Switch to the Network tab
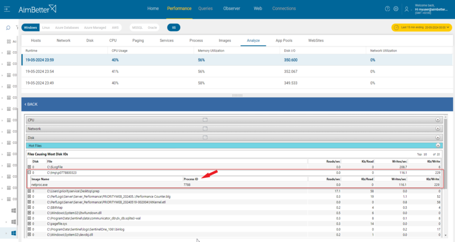Viewport: 455px width, 242px height. (x=64, y=40)
